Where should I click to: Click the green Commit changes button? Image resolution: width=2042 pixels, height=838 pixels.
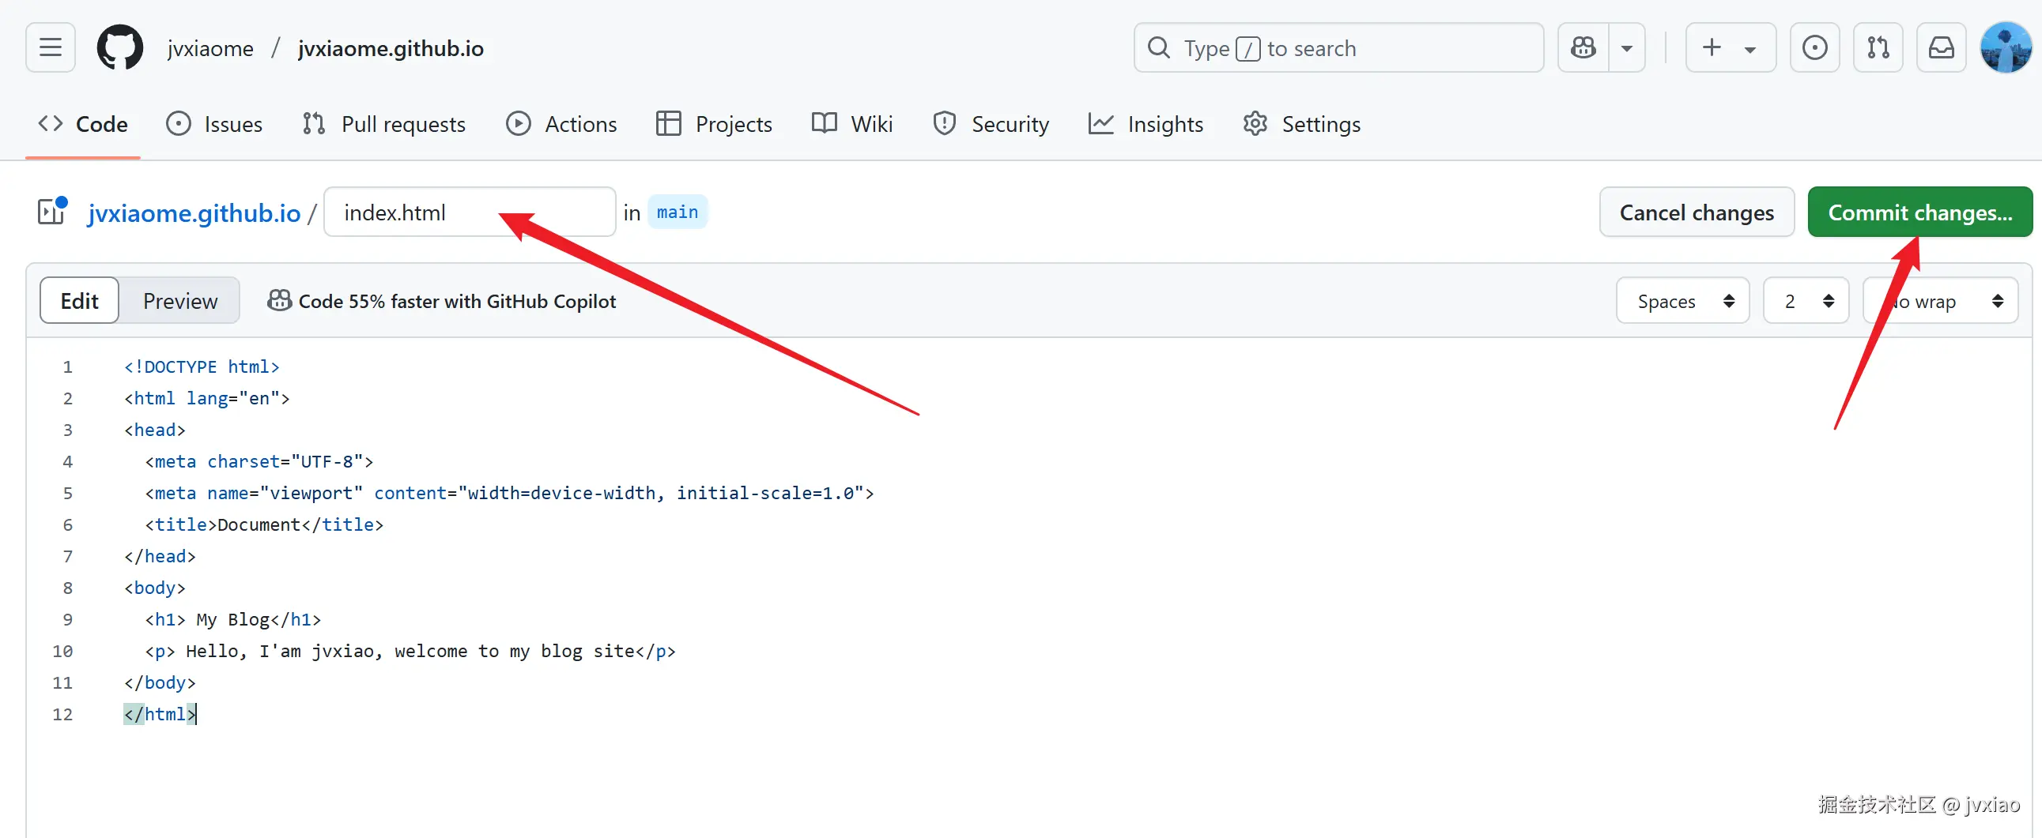[x=1919, y=212]
